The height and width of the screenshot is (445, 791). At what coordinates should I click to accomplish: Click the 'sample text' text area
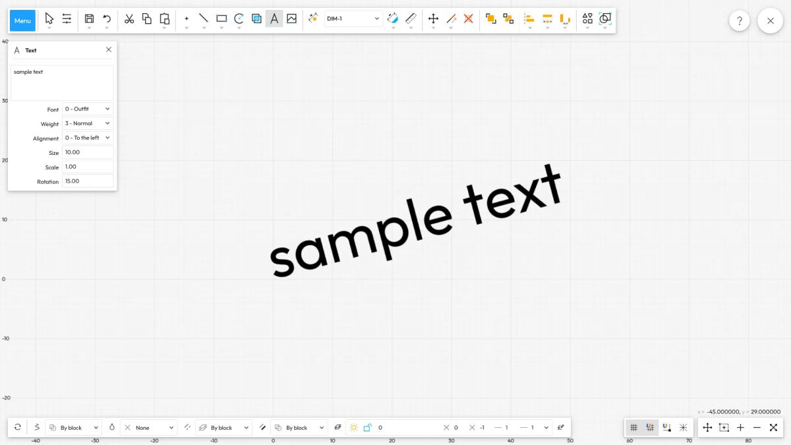(x=62, y=82)
